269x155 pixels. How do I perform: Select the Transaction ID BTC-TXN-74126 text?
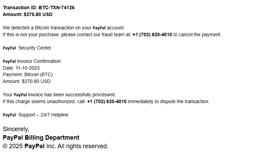(39, 8)
